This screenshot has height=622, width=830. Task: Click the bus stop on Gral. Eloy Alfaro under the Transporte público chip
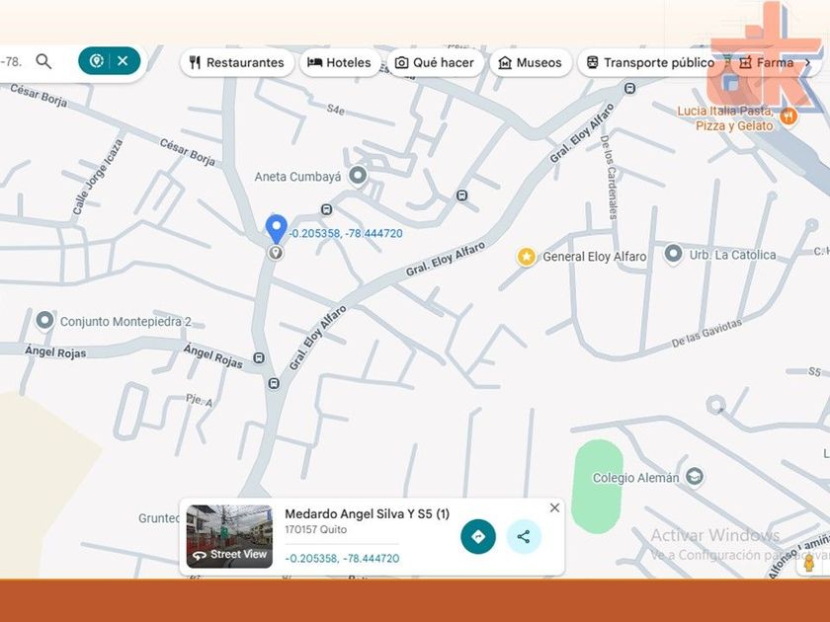tap(630, 88)
